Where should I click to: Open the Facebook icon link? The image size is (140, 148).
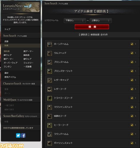tap(23, 135)
